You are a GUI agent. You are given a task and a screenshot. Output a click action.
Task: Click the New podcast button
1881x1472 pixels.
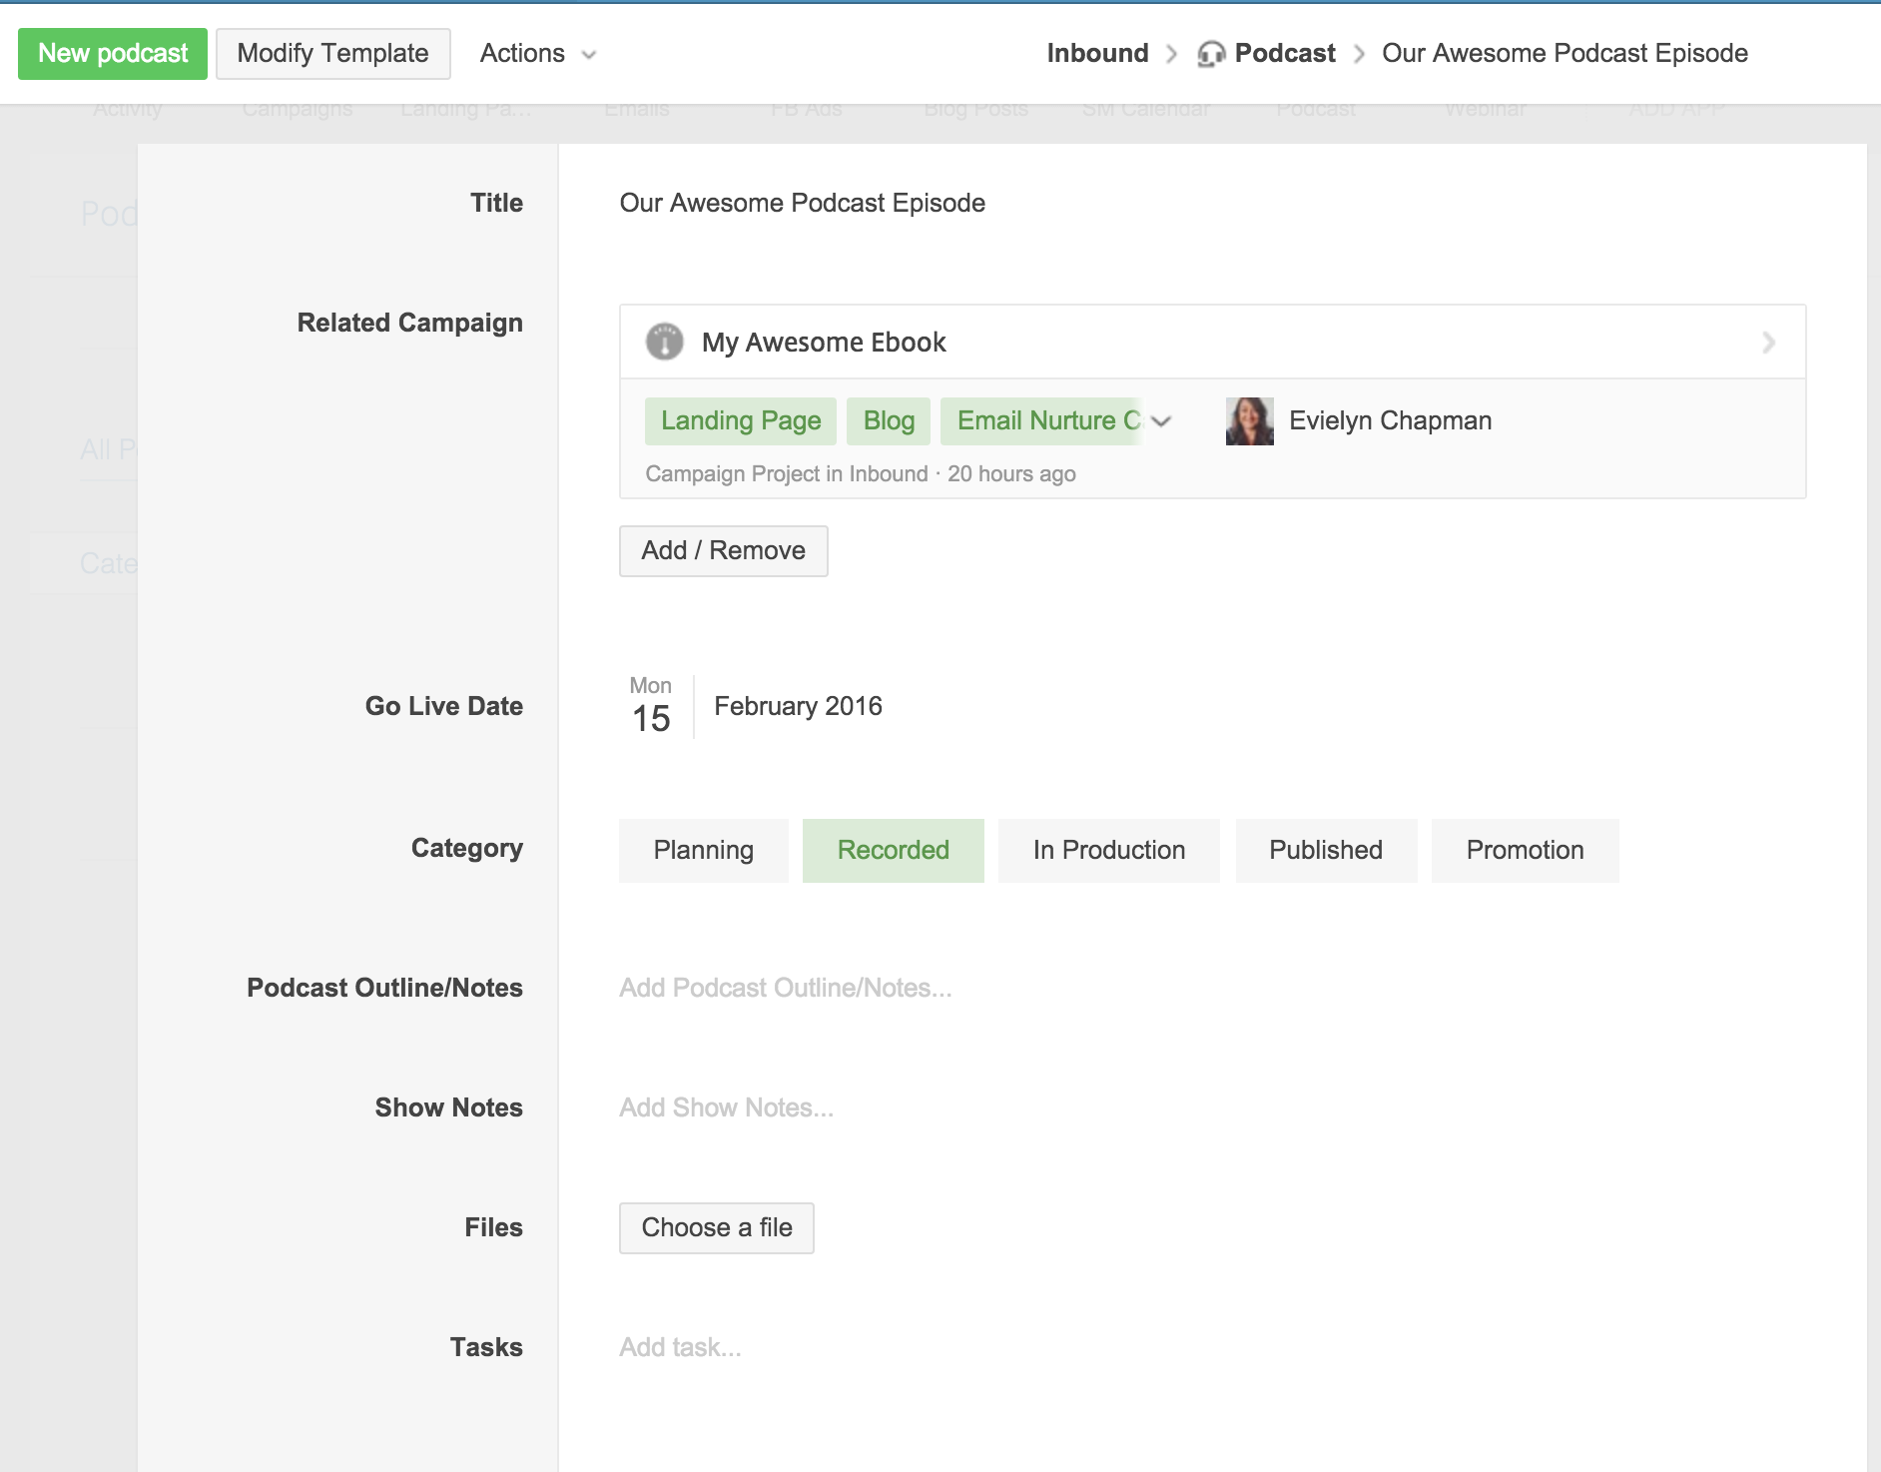coord(113,54)
